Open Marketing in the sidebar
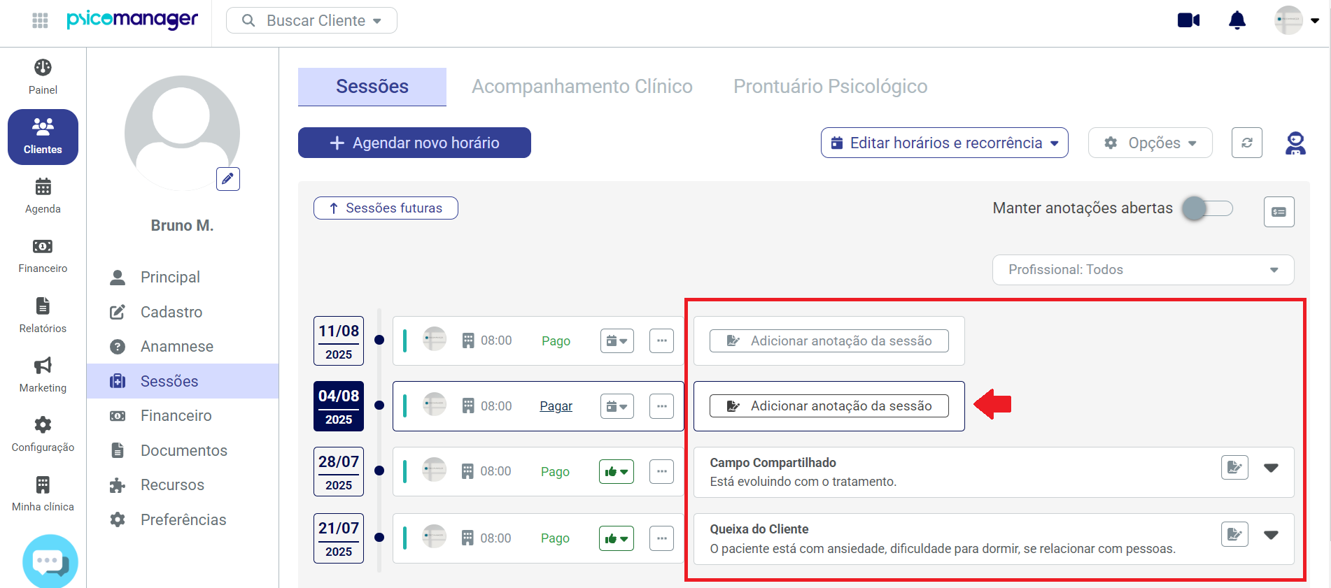 point(43,375)
